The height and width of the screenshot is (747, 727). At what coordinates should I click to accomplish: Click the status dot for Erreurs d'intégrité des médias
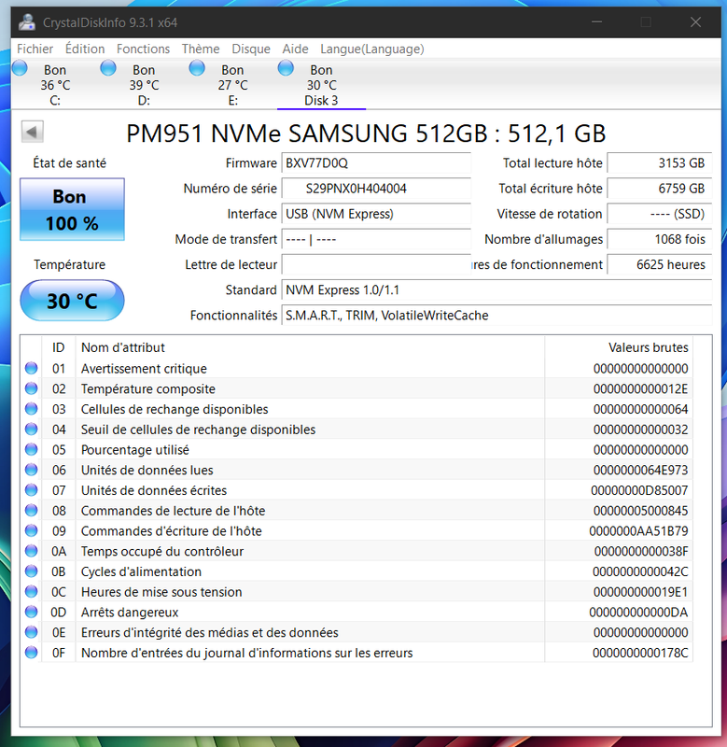pos(32,632)
